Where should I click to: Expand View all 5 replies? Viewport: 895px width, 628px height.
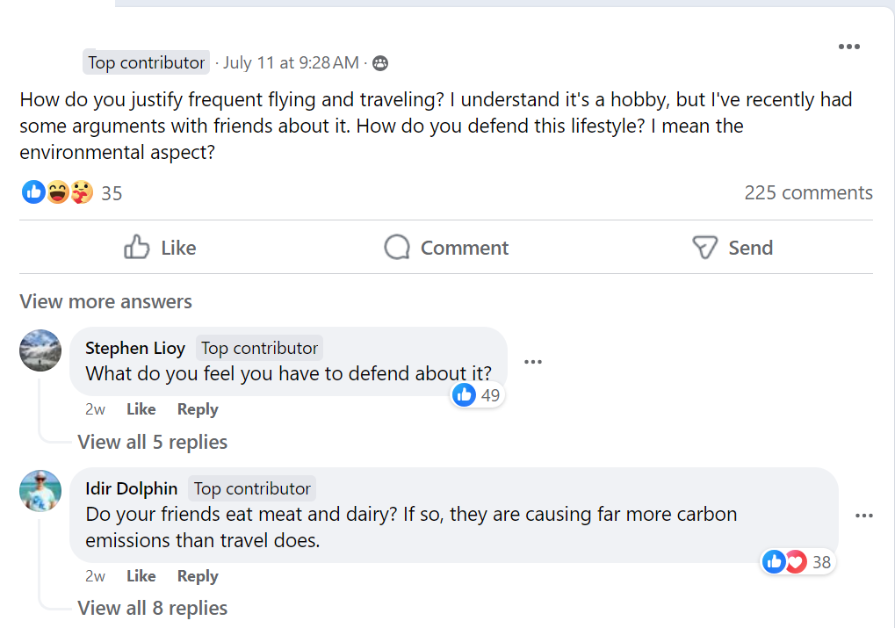(152, 442)
